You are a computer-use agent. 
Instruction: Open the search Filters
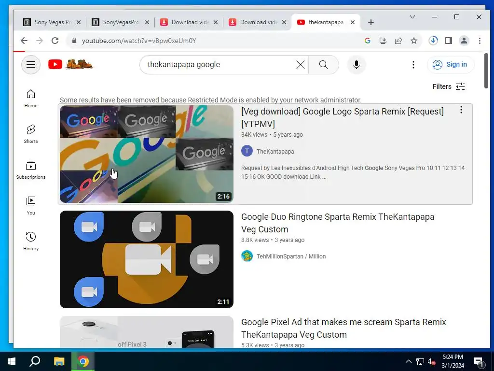click(449, 86)
